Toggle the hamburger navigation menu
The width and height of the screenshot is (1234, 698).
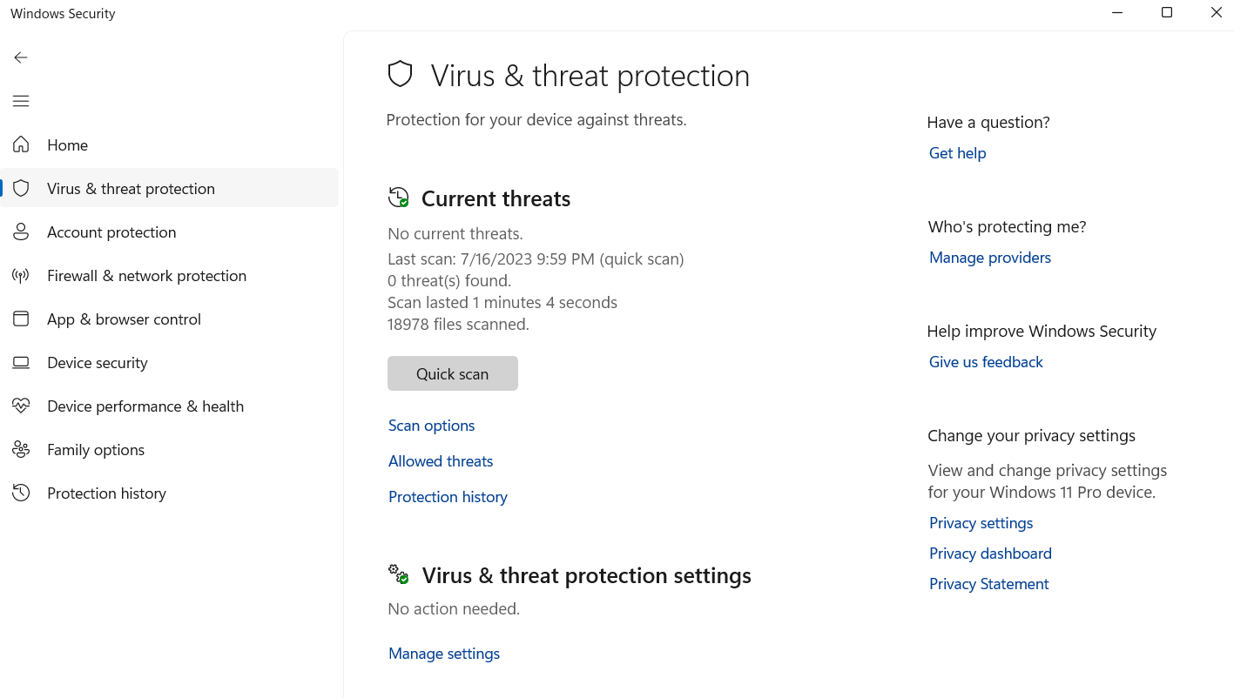pos(21,101)
